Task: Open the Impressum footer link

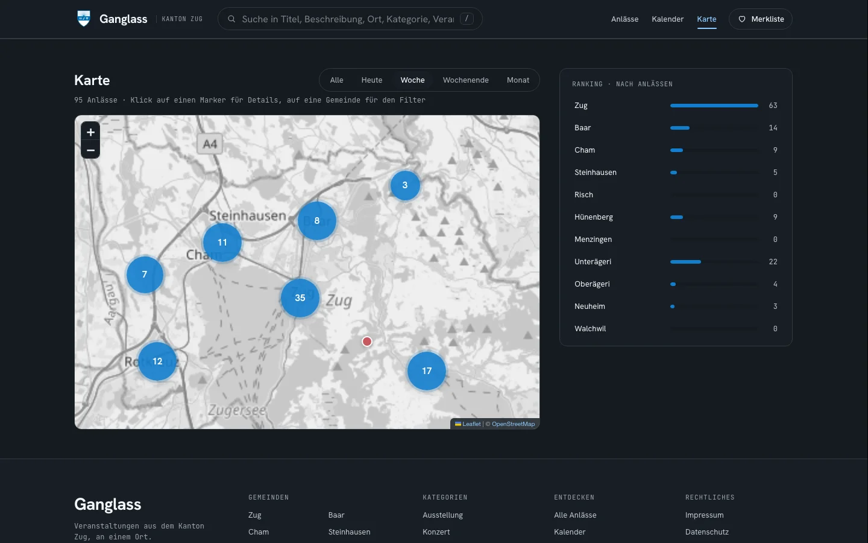Action: pos(705,515)
